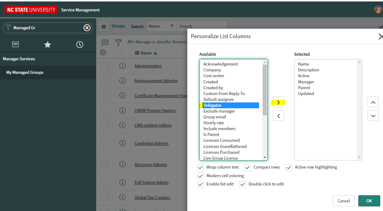Open the Favorites star tab

tap(47, 45)
